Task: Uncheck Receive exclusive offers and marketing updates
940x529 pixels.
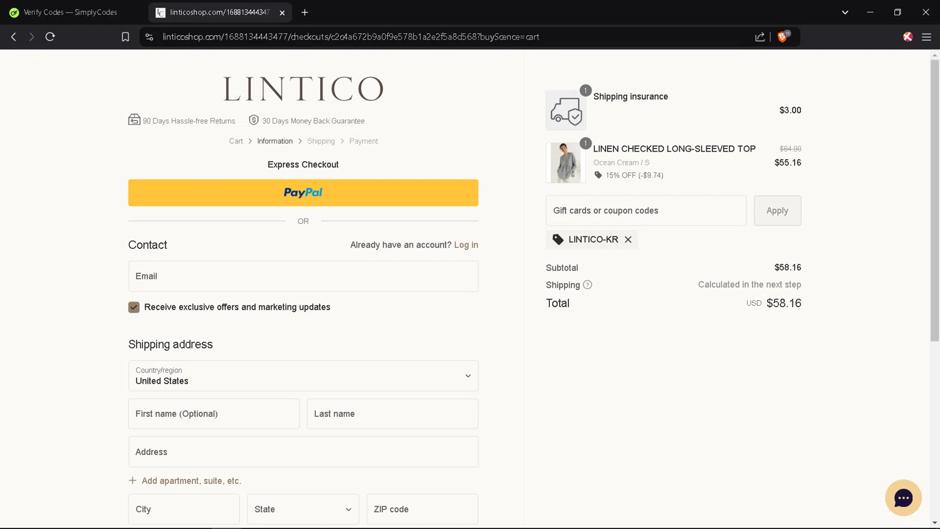Action: (134, 307)
